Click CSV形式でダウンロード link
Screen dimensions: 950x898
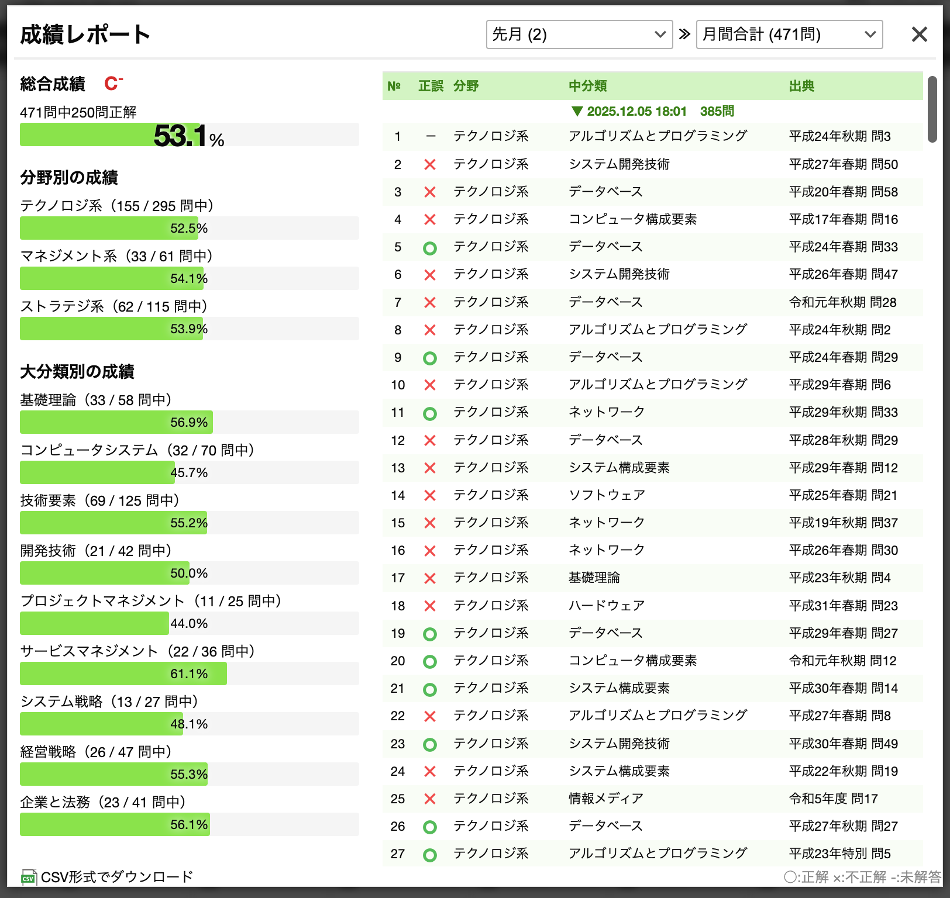[116, 877]
